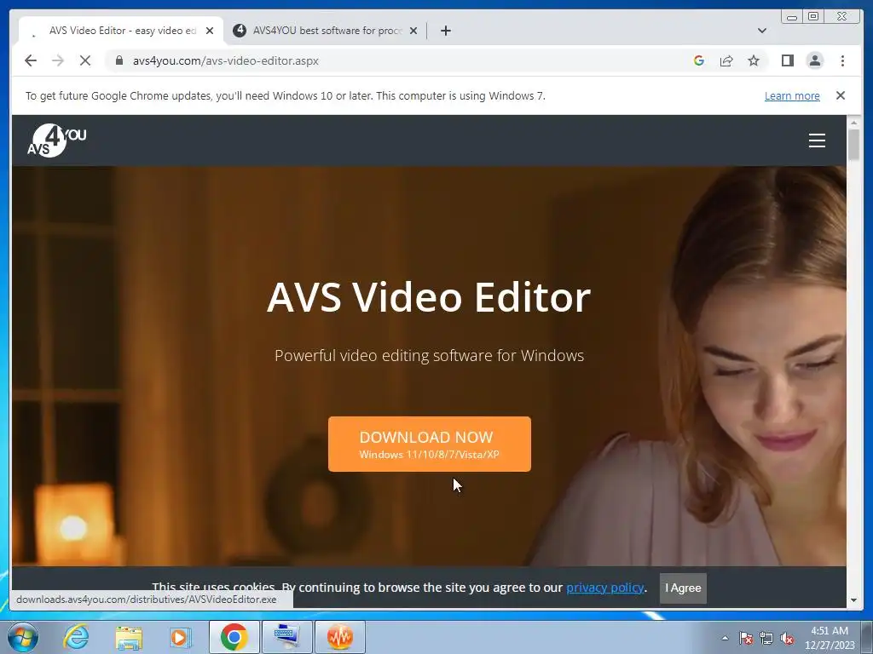The image size is (873, 654).
Task: Click AVS Video Editor heading text
Action: 429,297
